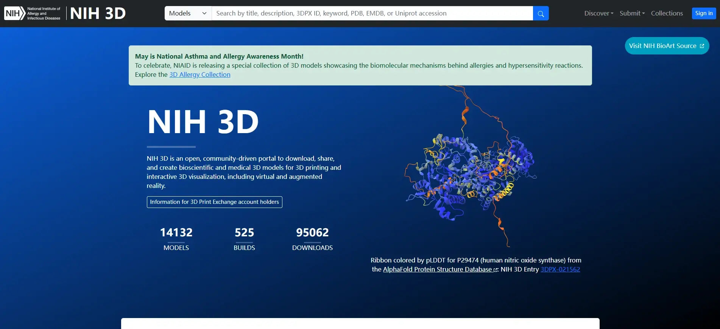Click the NIH 3D header logo text
Image resolution: width=720 pixels, height=329 pixels.
point(98,13)
